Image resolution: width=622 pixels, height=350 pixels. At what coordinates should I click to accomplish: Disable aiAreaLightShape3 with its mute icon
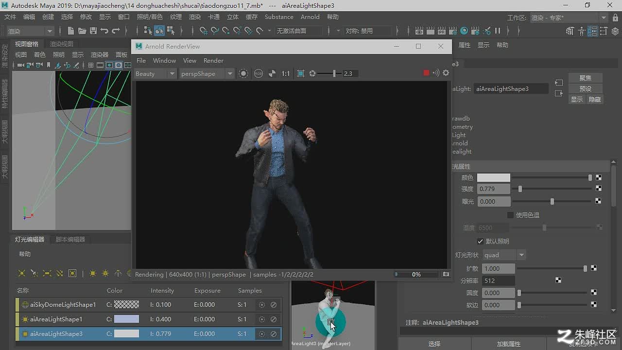274,334
